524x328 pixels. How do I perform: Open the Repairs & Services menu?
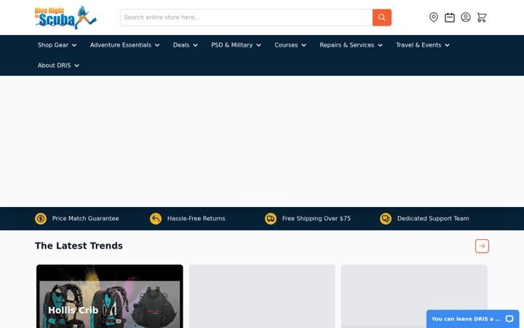click(x=351, y=45)
